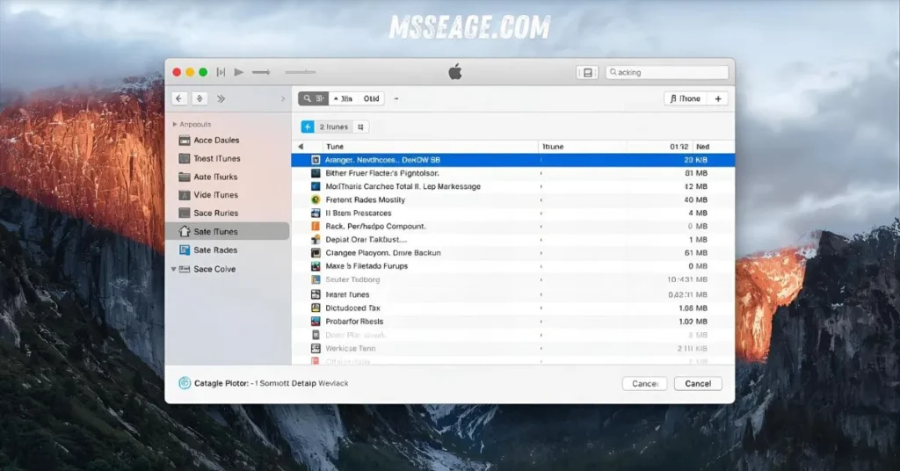
Task: Click the skip track icon in title bar
Action: [x=221, y=72]
